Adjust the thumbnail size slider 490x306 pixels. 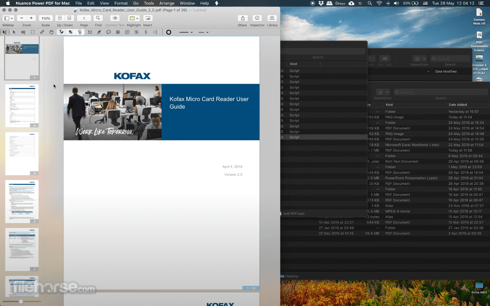click(21, 301)
